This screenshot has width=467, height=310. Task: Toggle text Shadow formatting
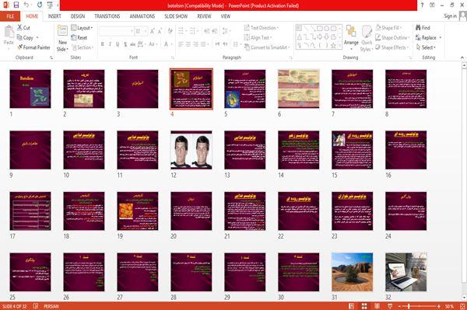point(125,44)
